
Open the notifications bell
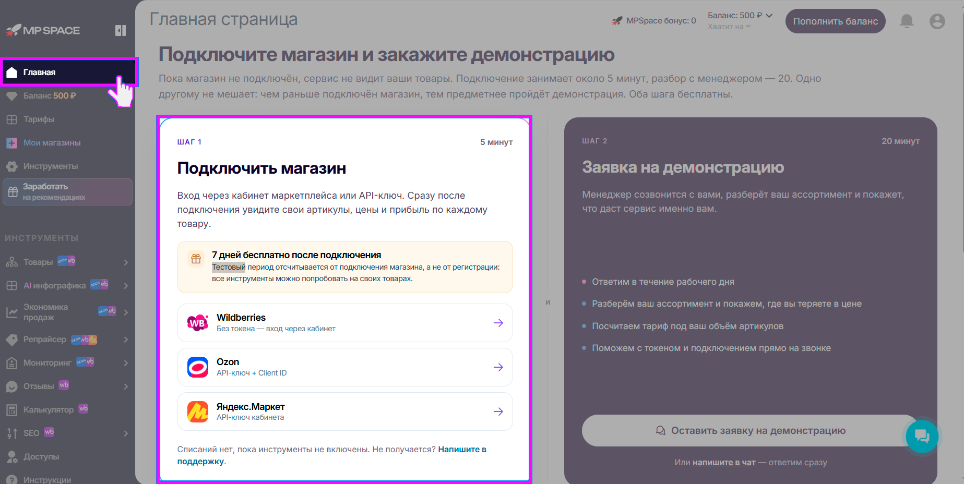(x=907, y=21)
